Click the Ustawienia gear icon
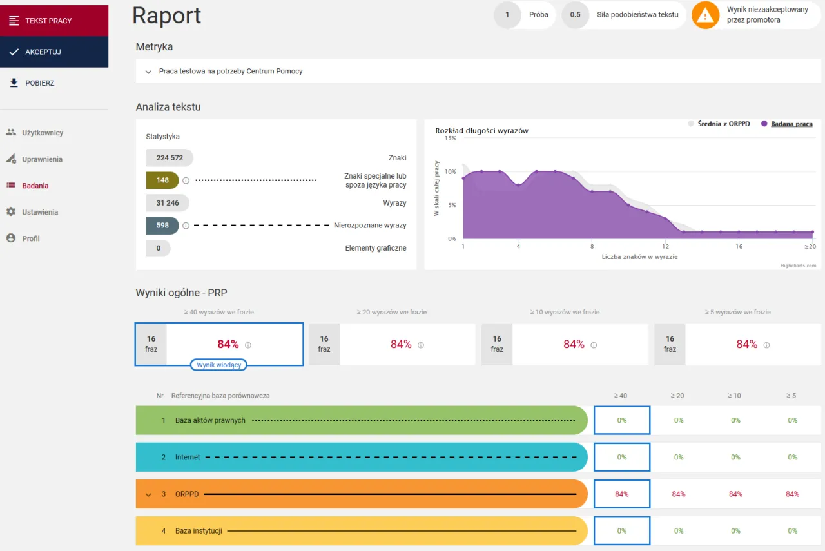The image size is (825, 551). (x=10, y=212)
